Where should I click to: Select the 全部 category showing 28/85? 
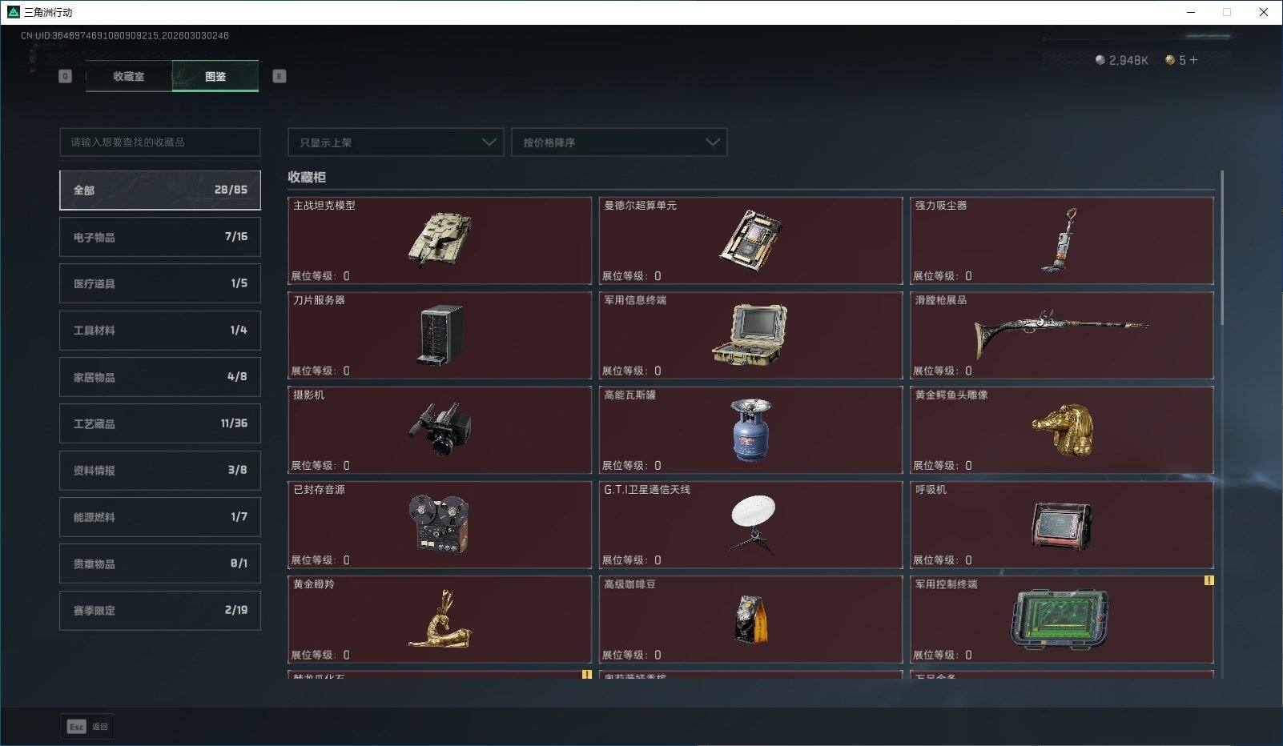[x=159, y=190]
